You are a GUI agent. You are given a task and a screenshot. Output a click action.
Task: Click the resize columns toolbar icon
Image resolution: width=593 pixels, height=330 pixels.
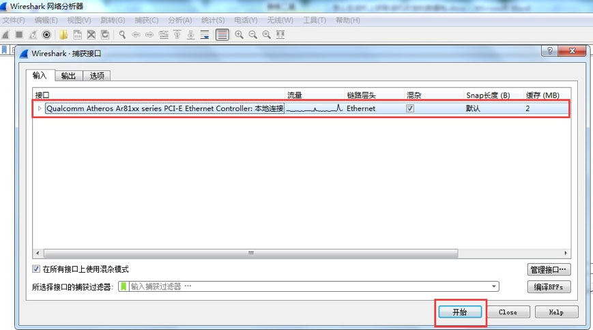click(280, 35)
